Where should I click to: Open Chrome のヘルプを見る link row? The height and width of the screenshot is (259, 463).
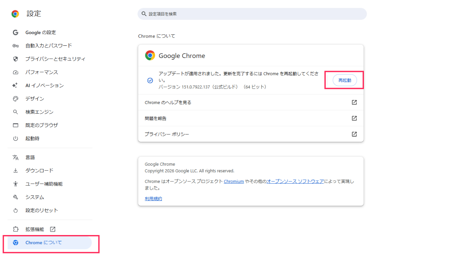coord(251,102)
